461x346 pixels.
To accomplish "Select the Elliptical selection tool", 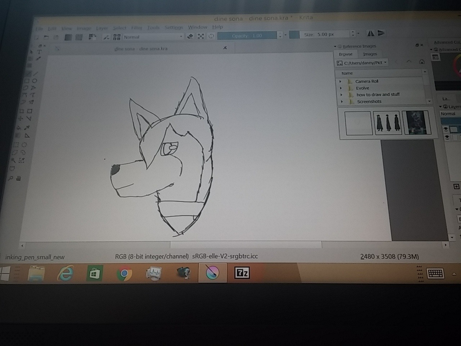I will tap(24, 145).
